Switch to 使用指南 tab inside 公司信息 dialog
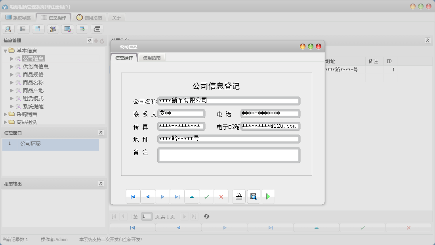 [152, 58]
